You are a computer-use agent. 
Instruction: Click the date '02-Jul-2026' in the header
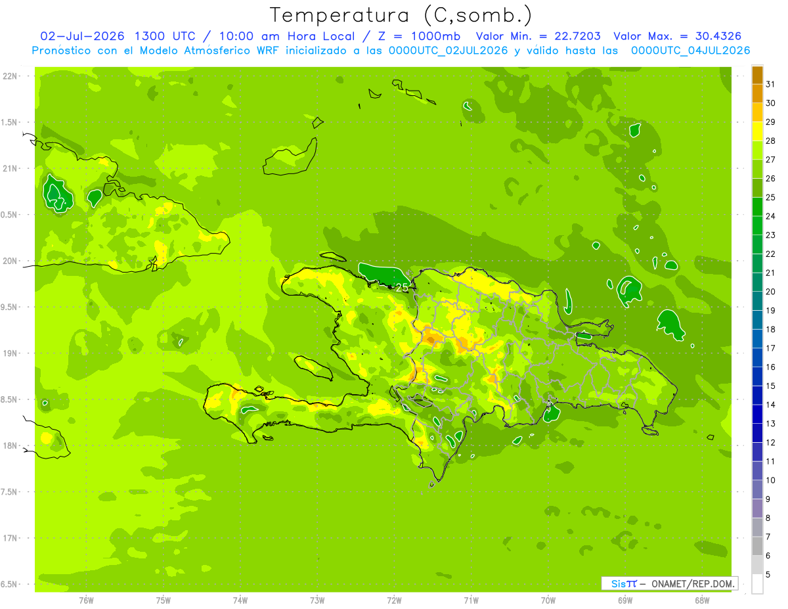click(83, 36)
